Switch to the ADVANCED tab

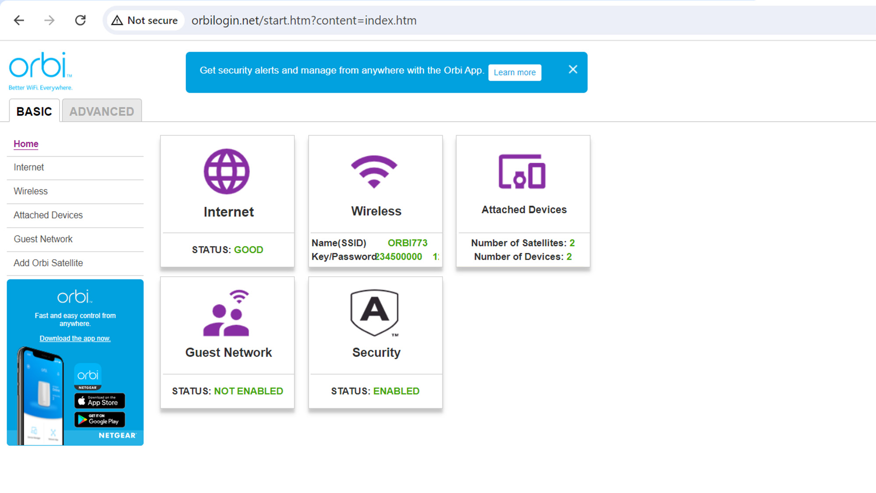pos(102,111)
